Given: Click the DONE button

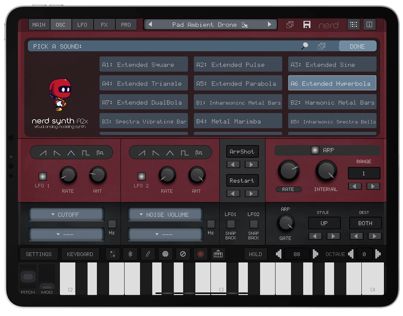Looking at the screenshot, I should tap(358, 46).
